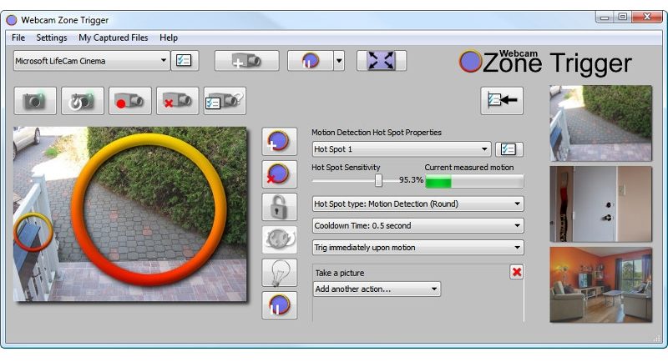Pause the hot spot with side button
668x362 pixels.
click(x=279, y=305)
